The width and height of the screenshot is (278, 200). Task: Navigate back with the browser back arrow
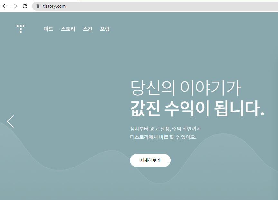tap(5, 6)
